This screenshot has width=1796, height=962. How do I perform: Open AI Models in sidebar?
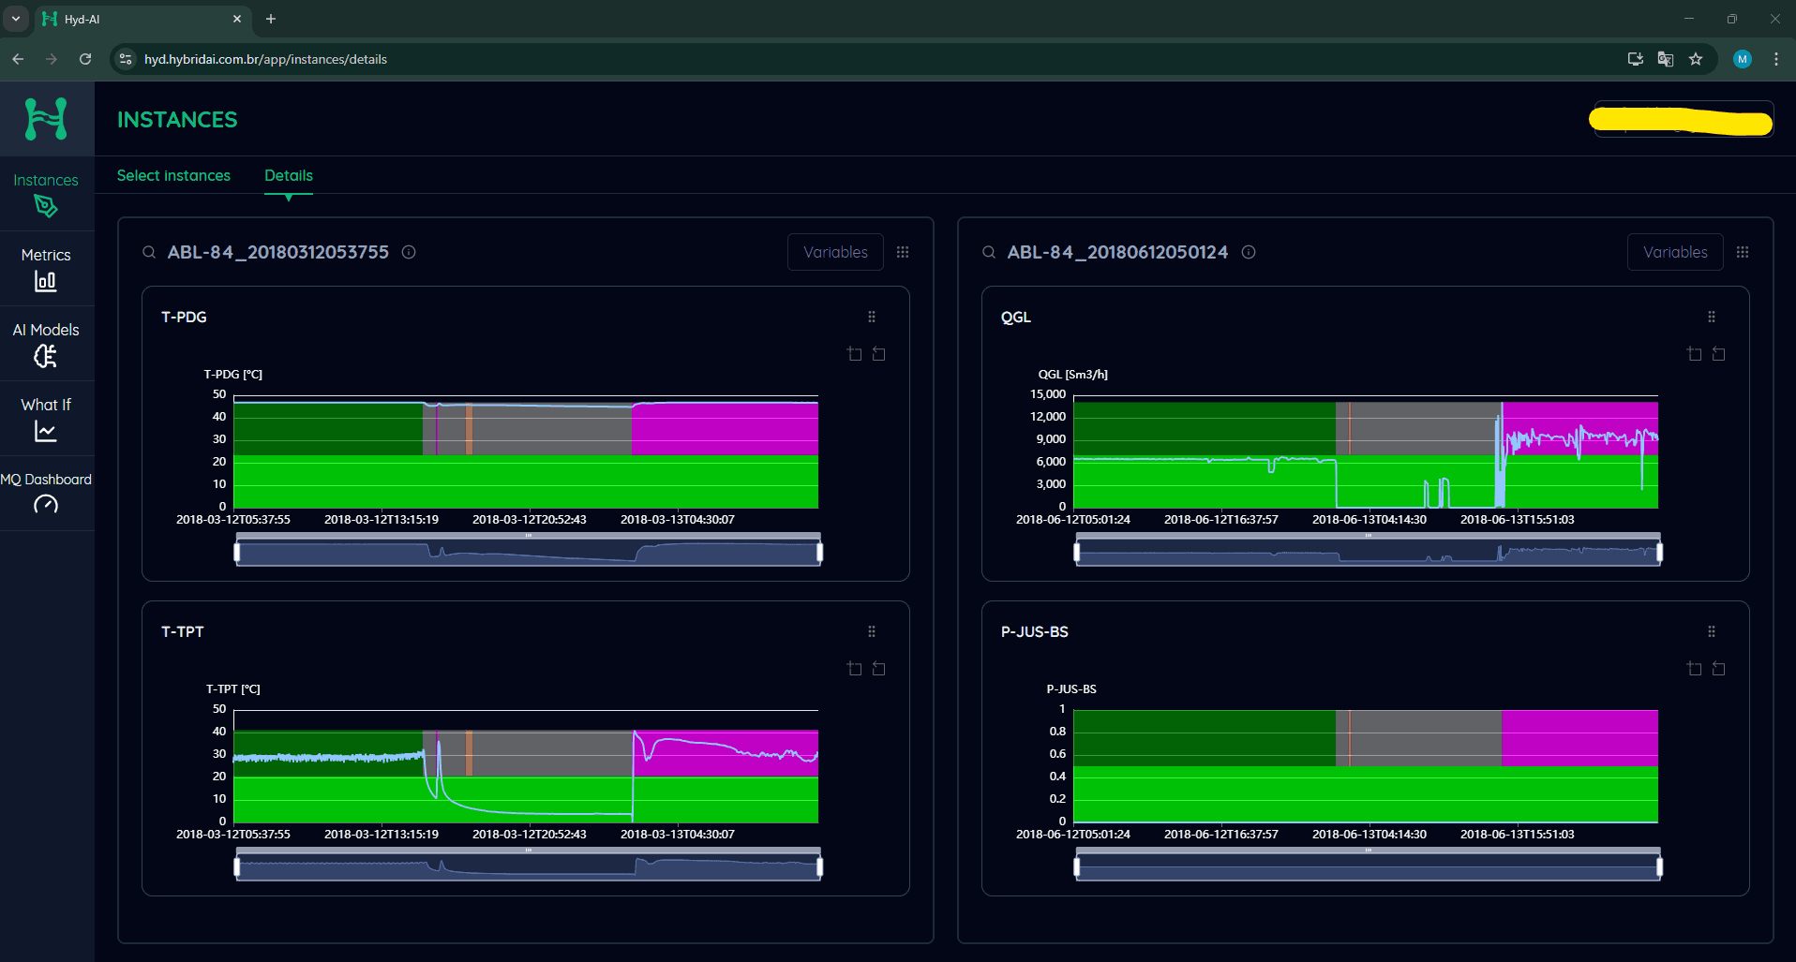point(46,343)
